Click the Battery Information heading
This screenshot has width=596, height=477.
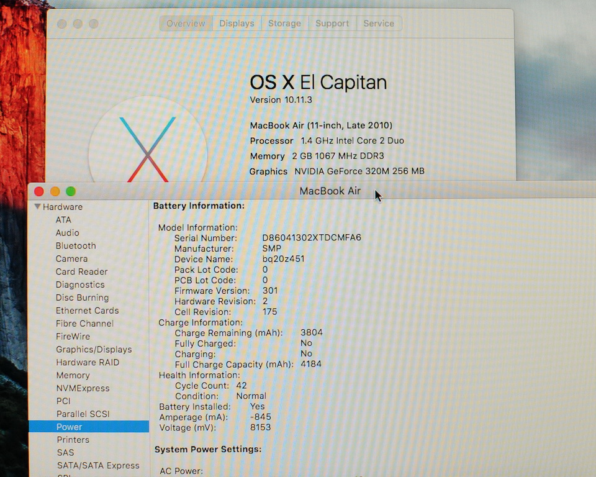click(199, 206)
